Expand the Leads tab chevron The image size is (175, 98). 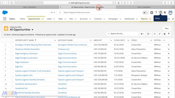click(x=54, y=19)
